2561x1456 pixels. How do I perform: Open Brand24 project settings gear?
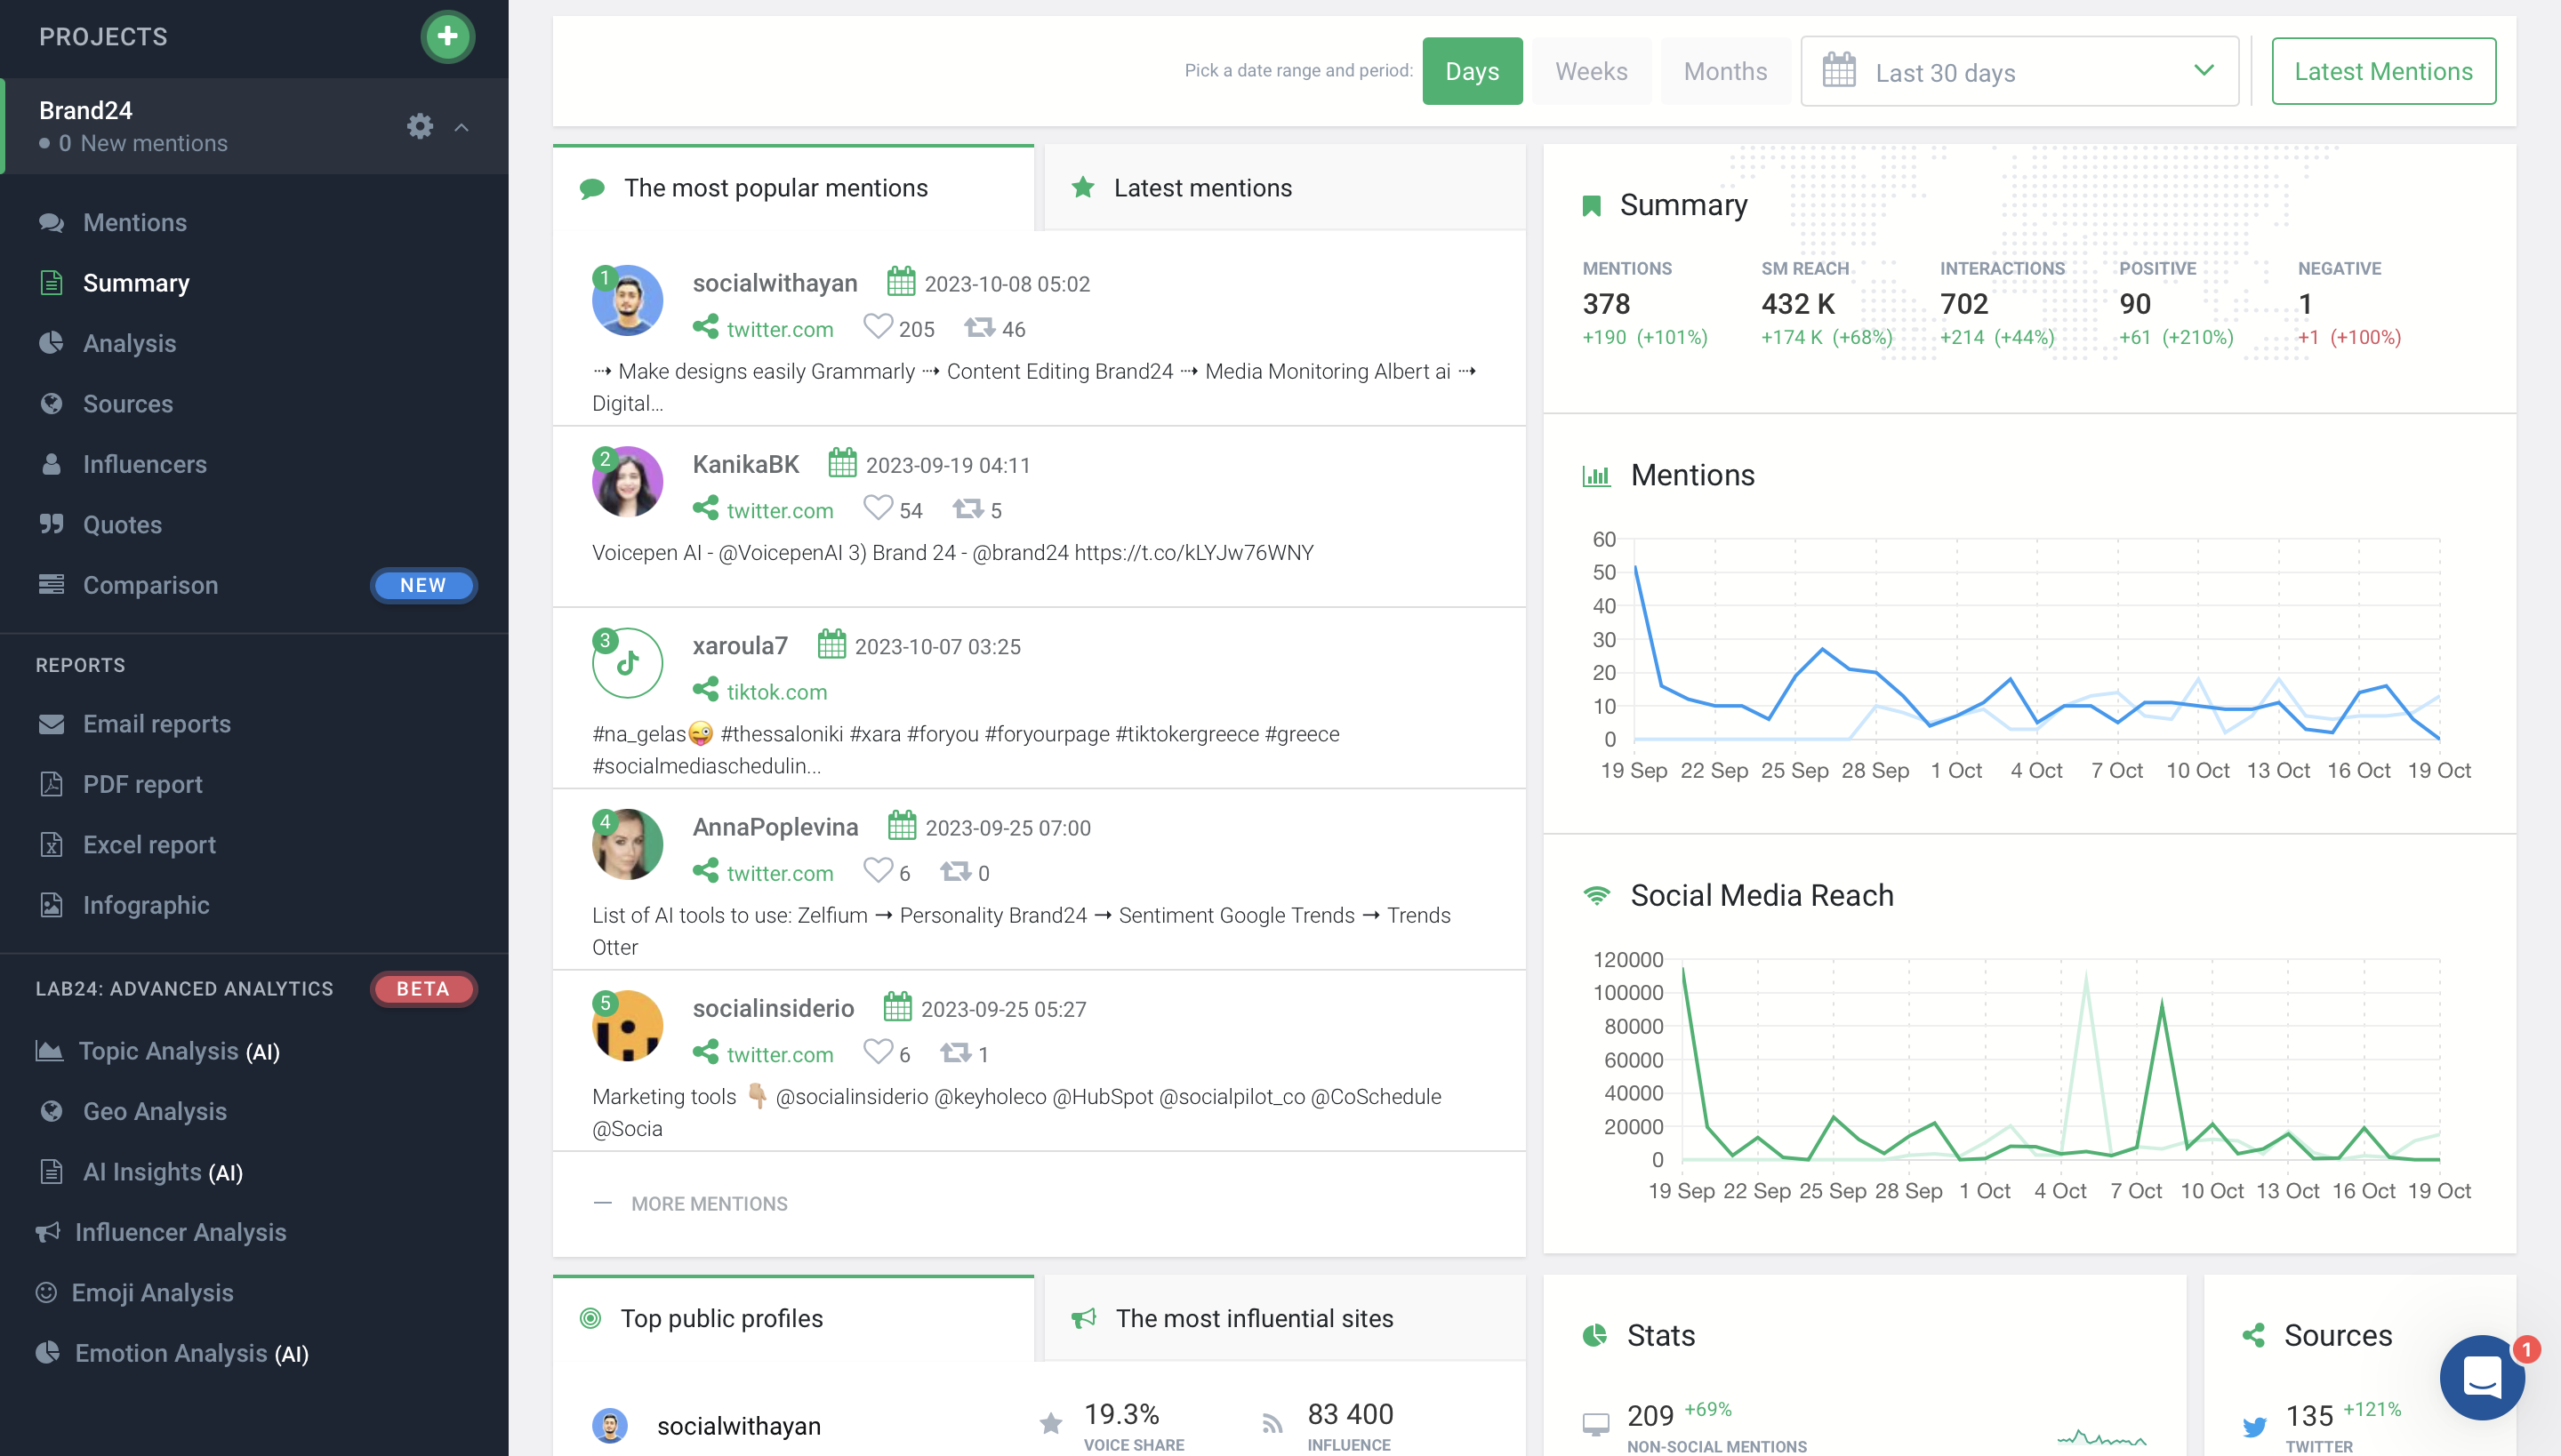(x=420, y=126)
